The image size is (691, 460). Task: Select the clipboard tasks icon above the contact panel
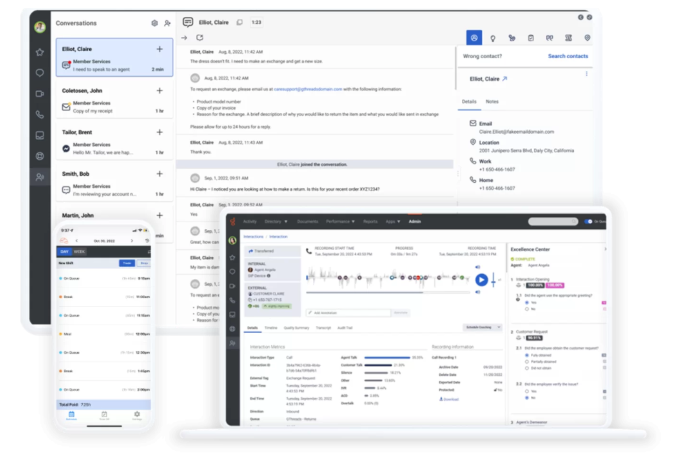[531, 38]
